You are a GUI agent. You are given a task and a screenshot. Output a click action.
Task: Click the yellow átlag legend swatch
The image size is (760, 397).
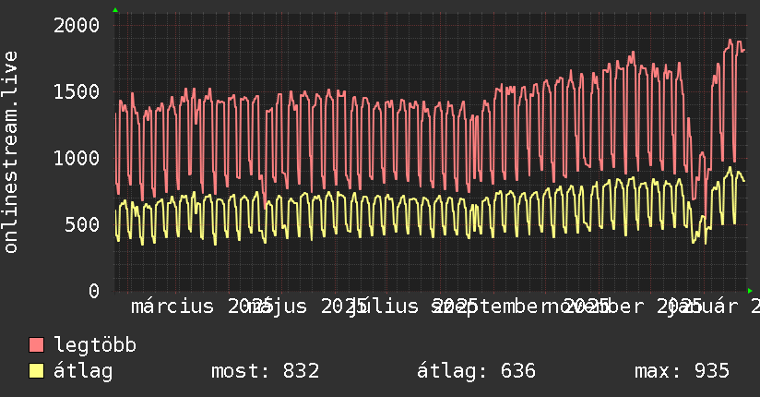pos(36,371)
